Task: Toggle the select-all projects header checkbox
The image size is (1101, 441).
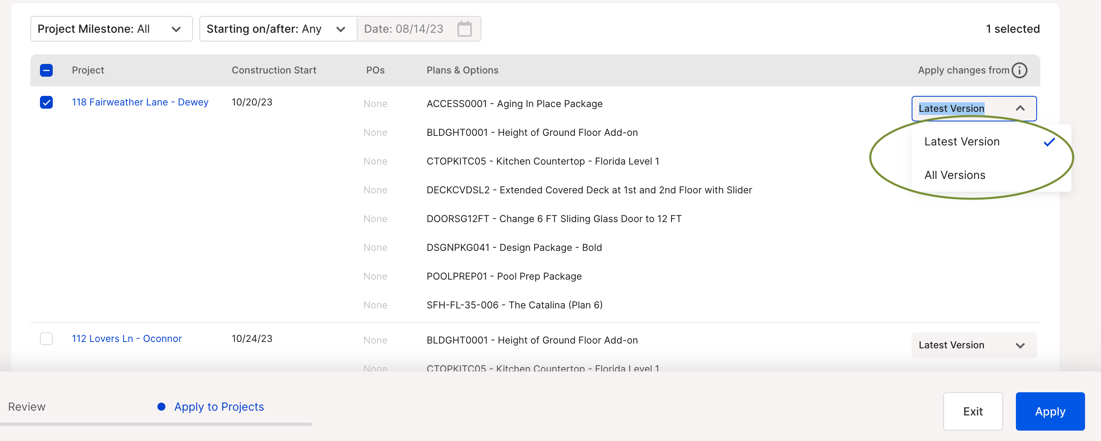Action: (46, 70)
